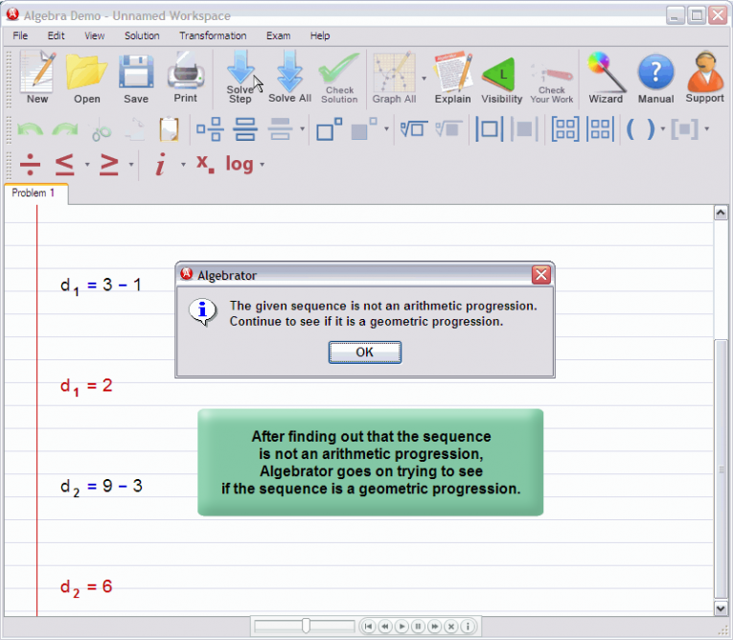Click the playback progress slider handle
Viewport: 733px width, 640px height.
click(x=306, y=626)
